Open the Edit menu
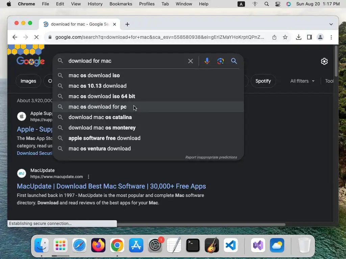346x259 pixels. click(60, 4)
